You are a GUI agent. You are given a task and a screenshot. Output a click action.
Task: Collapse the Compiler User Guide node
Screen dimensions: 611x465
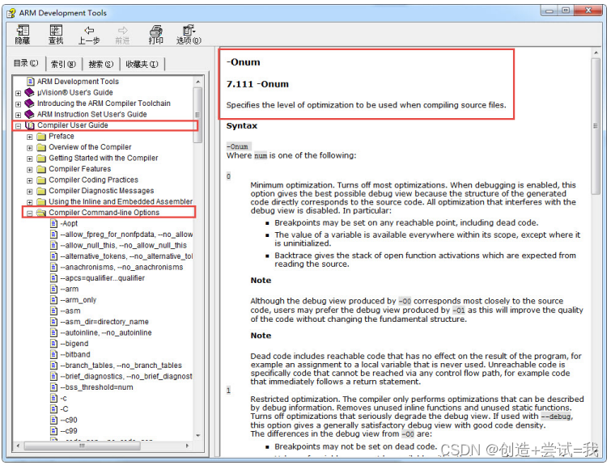(x=18, y=126)
